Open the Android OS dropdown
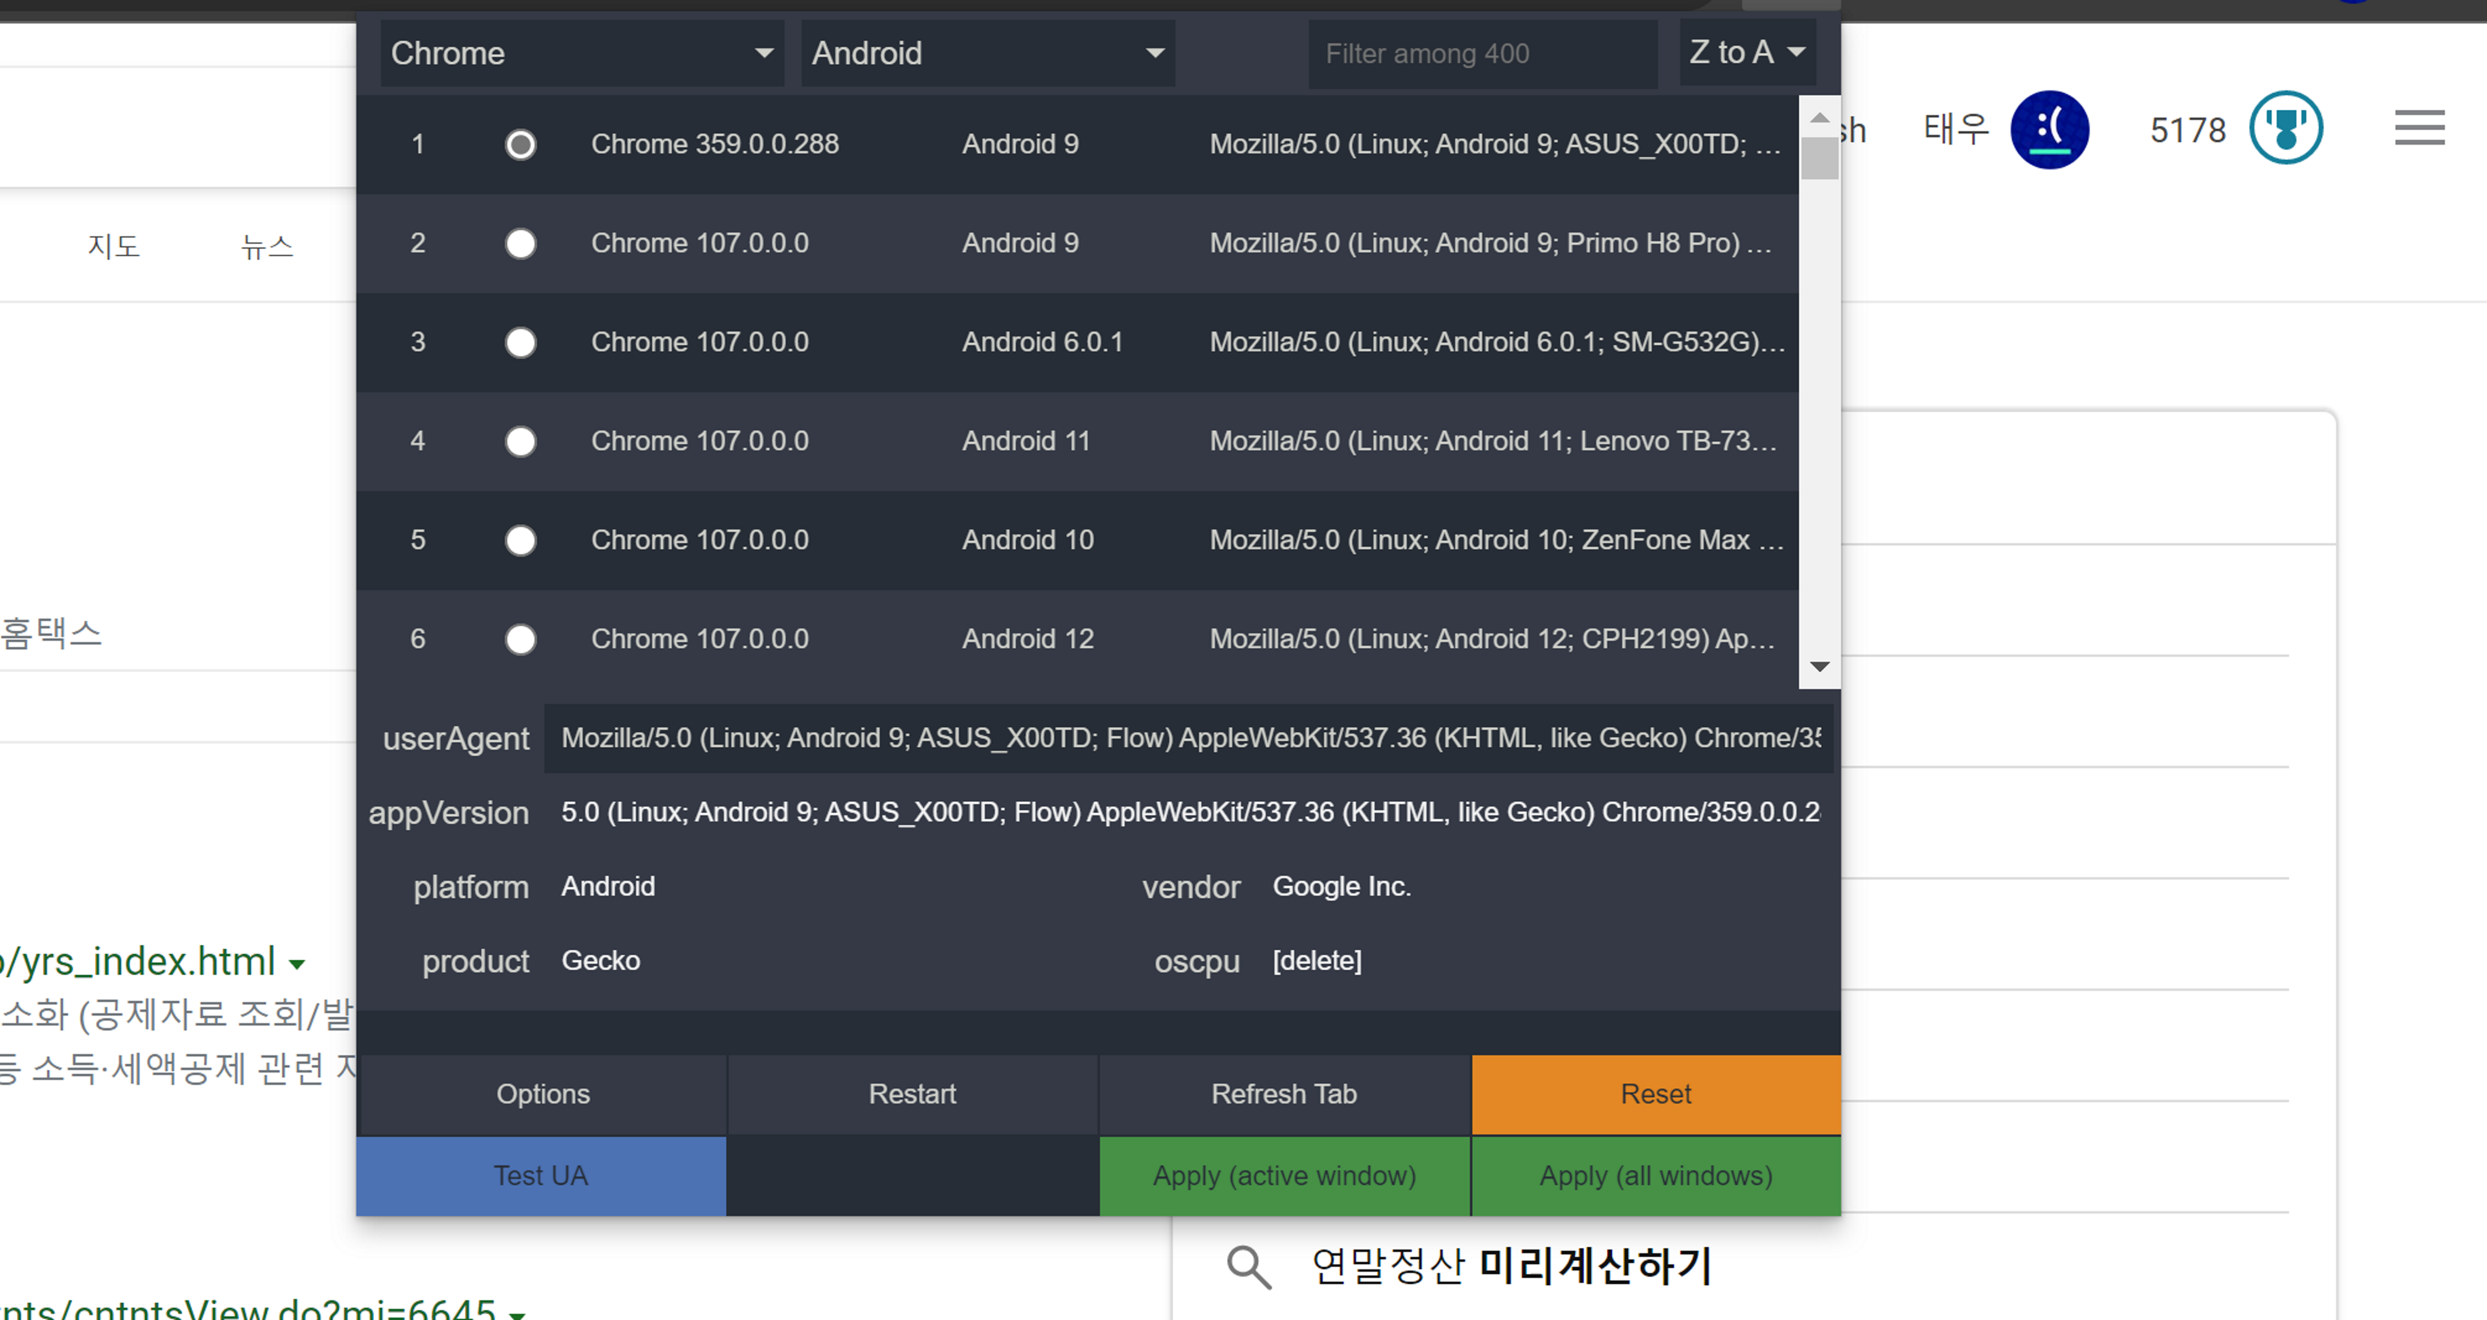The width and height of the screenshot is (2487, 1320). point(987,53)
